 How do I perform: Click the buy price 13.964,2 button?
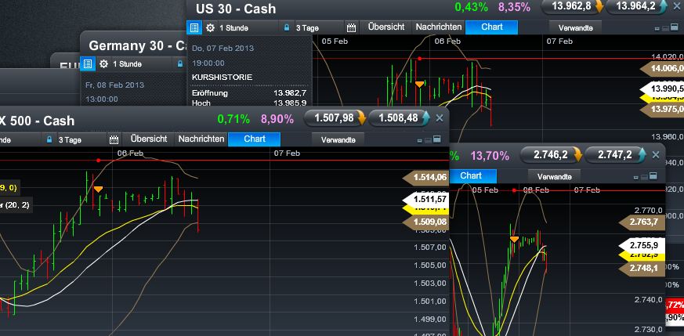tap(636, 6)
